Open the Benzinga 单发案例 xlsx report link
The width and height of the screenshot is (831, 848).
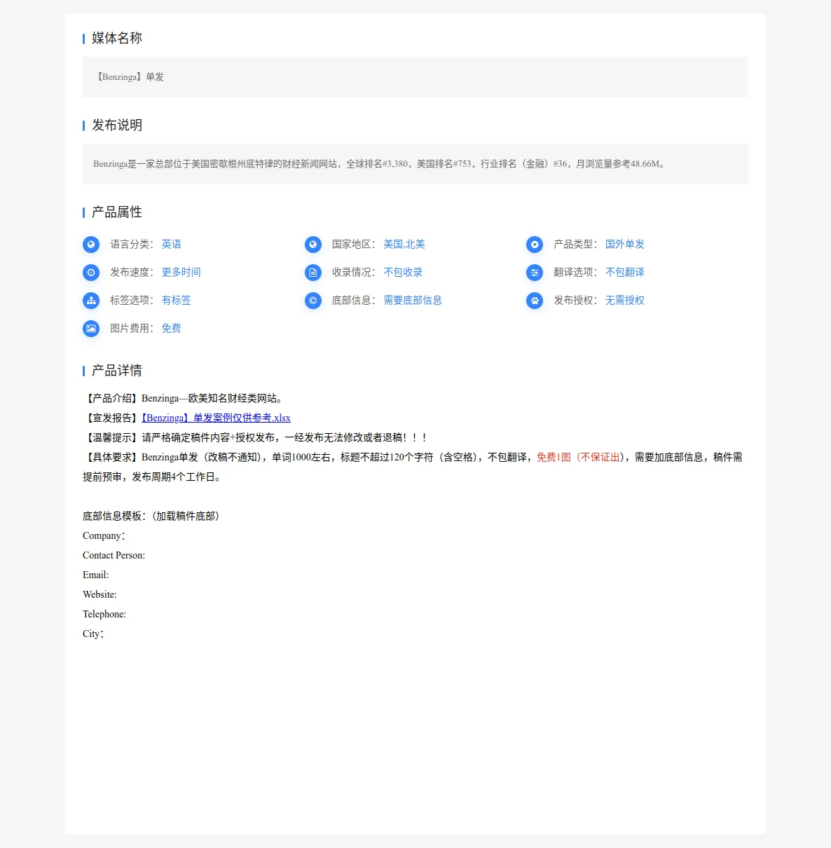pyautogui.click(x=216, y=418)
